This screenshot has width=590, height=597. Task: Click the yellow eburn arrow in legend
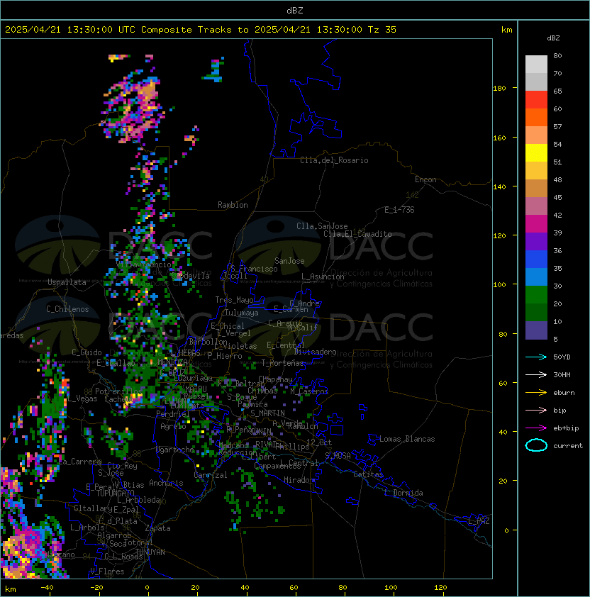coord(536,392)
